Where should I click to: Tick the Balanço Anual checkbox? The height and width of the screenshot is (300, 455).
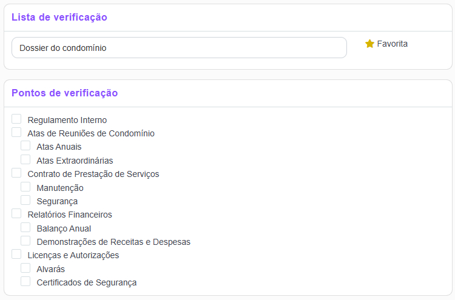(x=25, y=227)
